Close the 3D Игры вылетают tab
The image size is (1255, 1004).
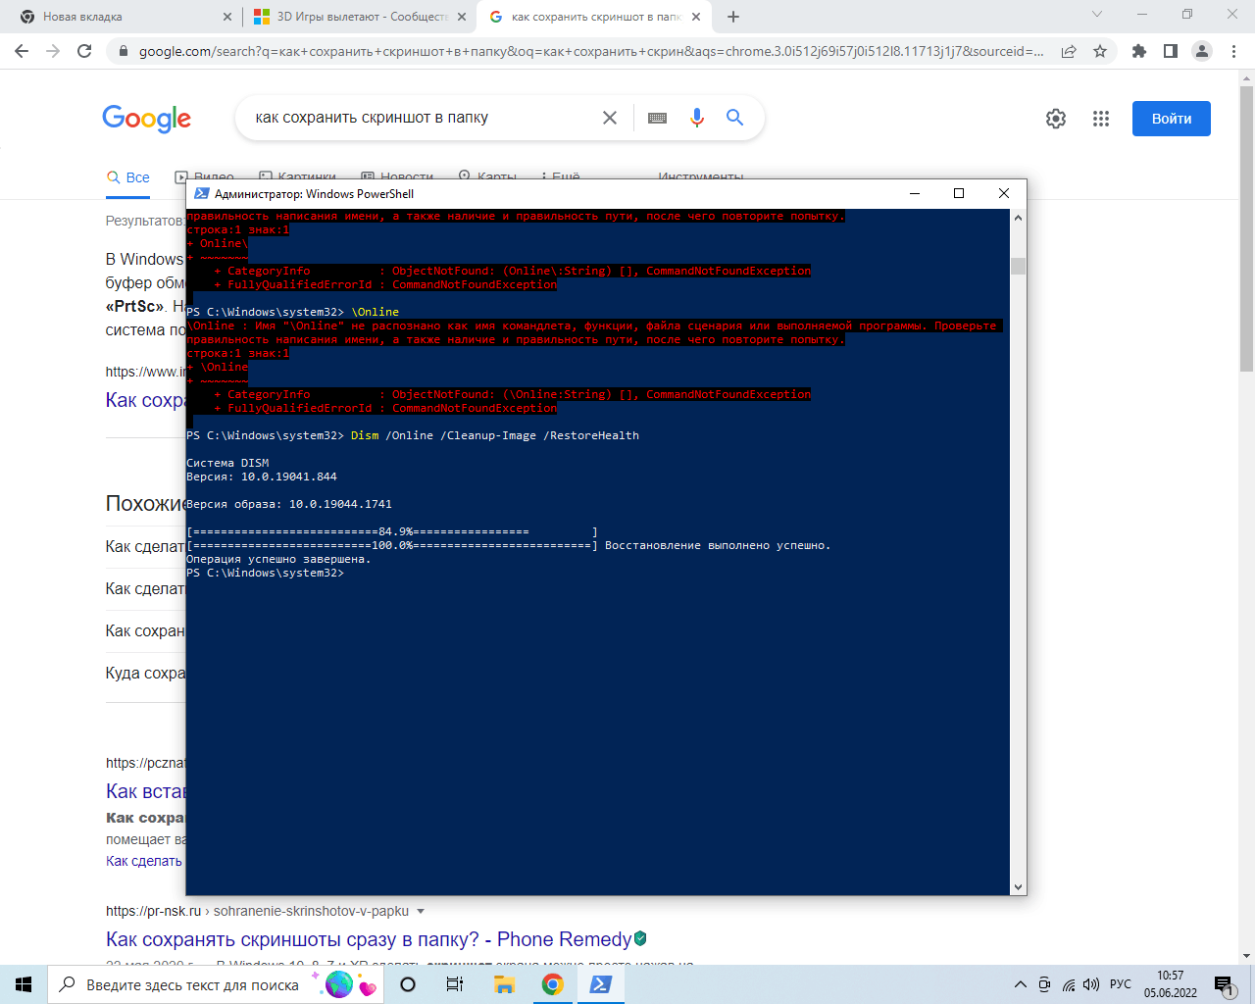(x=462, y=17)
